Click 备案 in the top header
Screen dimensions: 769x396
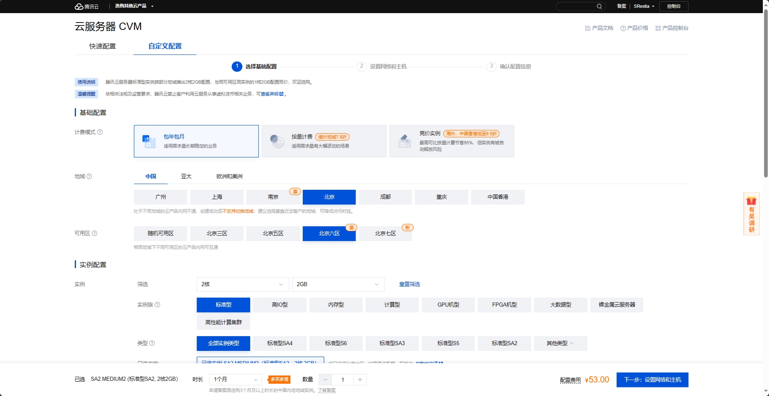point(622,6)
